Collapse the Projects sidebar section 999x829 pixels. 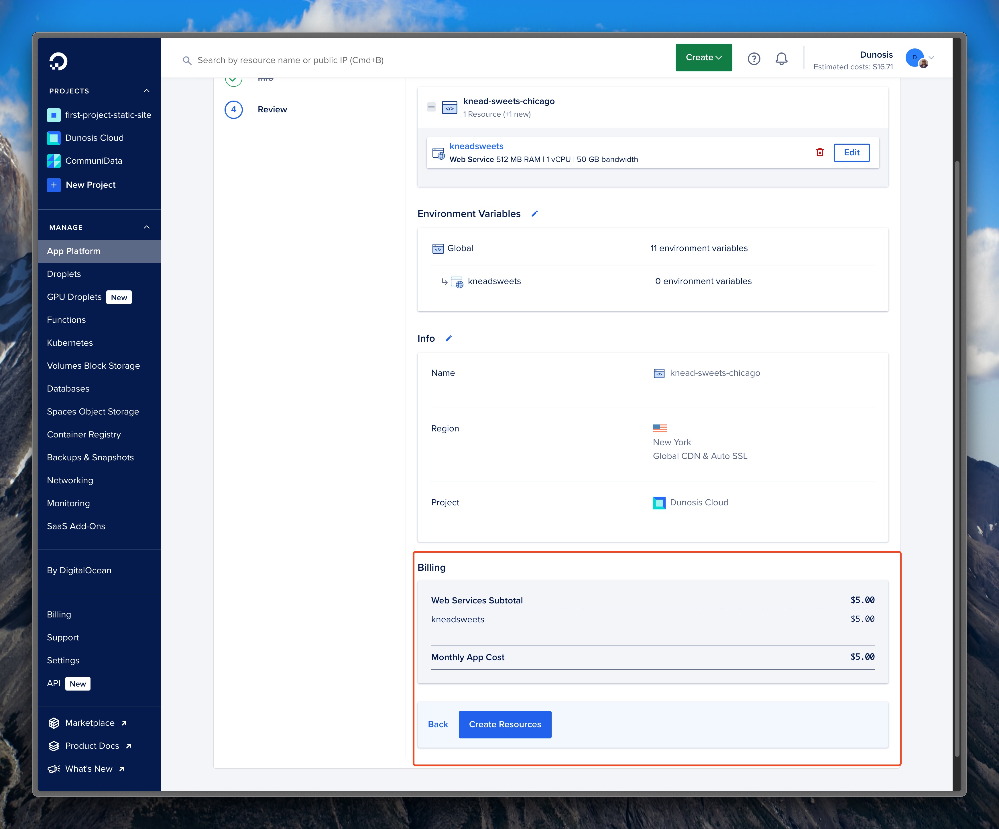click(x=147, y=91)
